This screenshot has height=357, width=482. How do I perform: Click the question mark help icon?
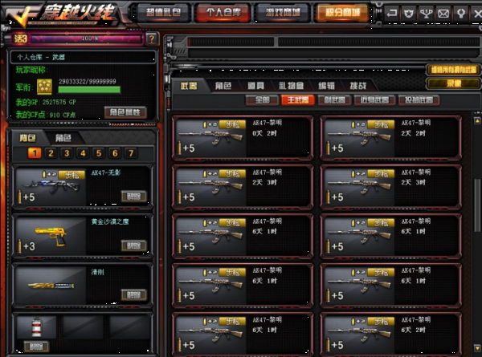click(x=152, y=39)
